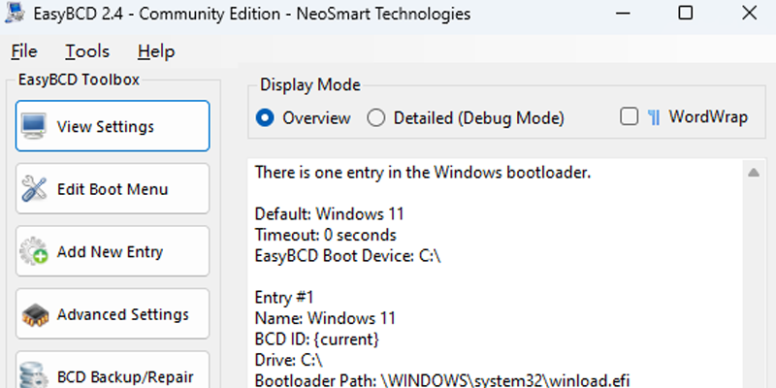The image size is (776, 388).
Task: Open Advanced Settings in toolbox
Action: pos(113,314)
